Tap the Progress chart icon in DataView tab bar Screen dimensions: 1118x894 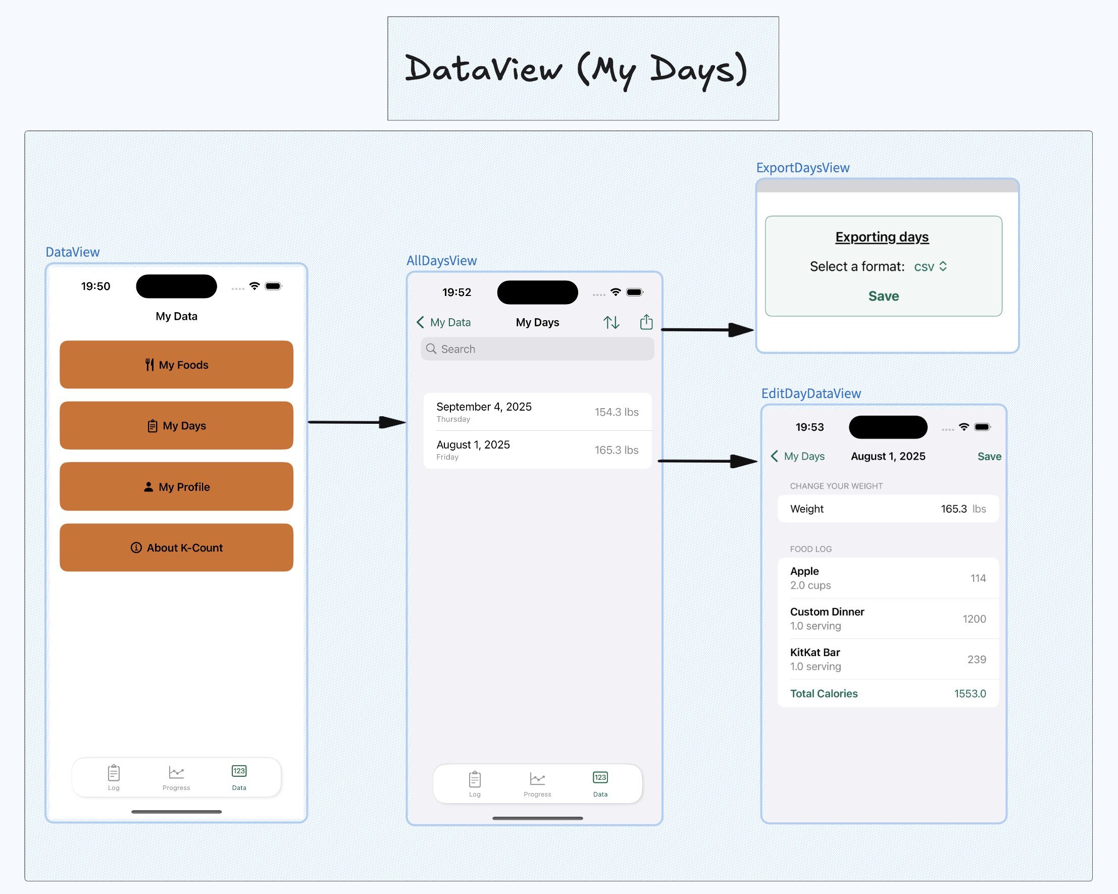pos(176,773)
